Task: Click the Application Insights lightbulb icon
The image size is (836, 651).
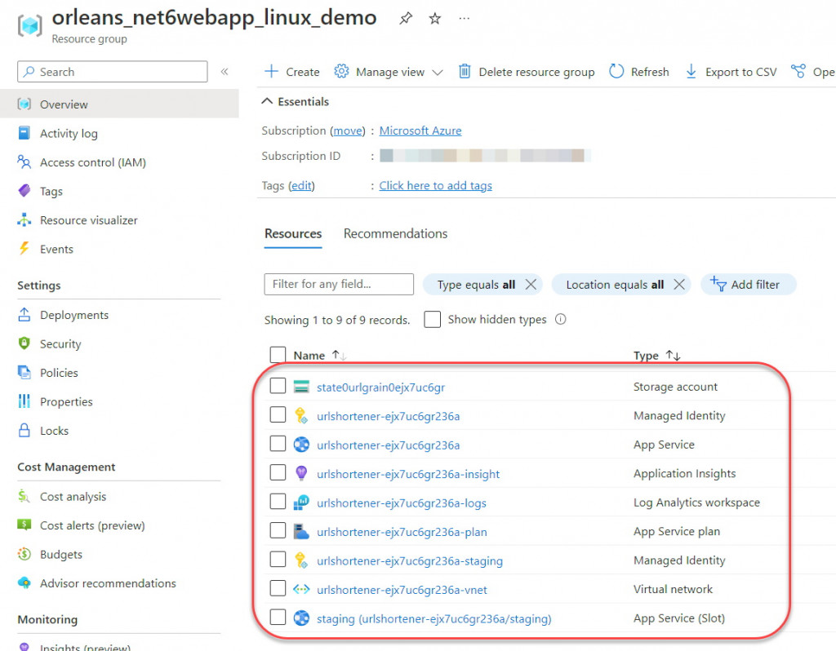Action: (x=301, y=473)
